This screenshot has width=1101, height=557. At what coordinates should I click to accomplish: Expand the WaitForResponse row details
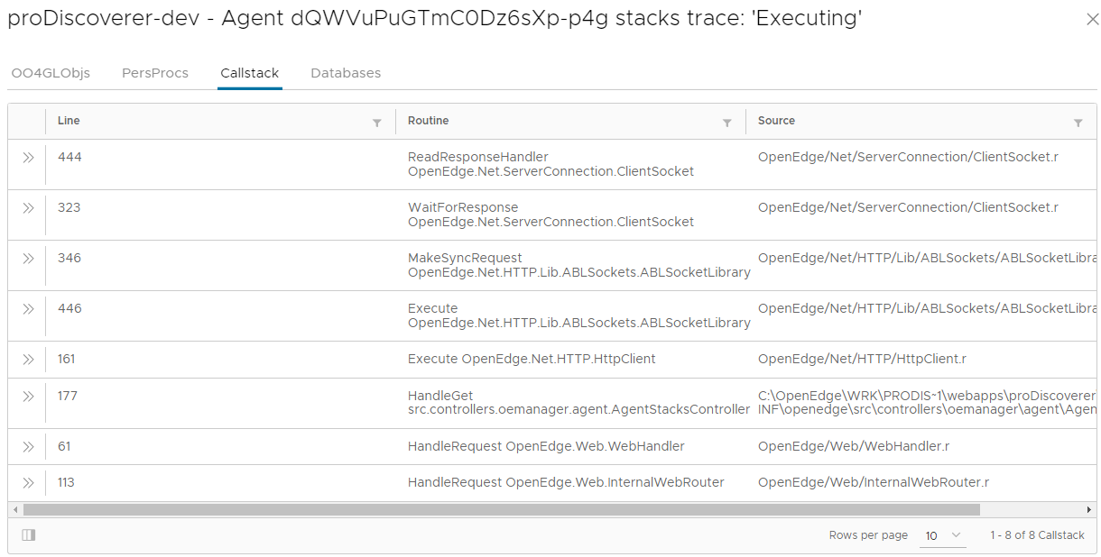[28, 208]
